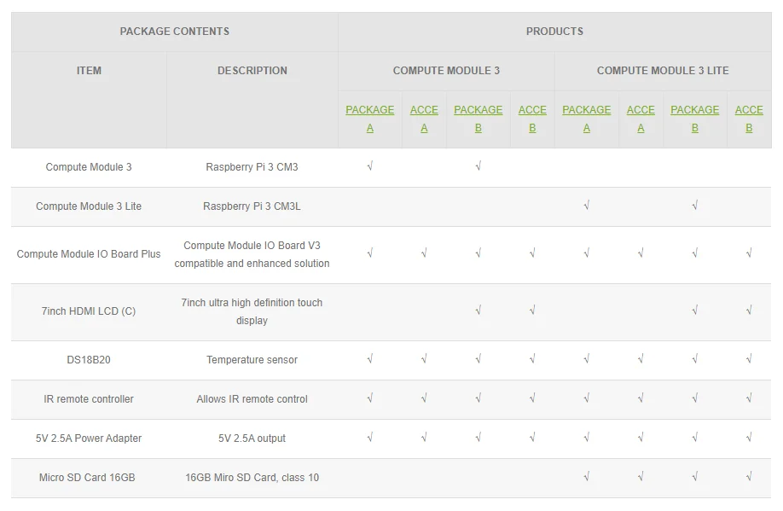Select the 'DS18B20' item cell
Viewport: 783px width, 511px height.
(x=89, y=360)
